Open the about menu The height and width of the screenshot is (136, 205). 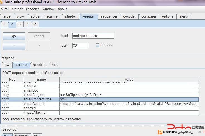point(62,9)
